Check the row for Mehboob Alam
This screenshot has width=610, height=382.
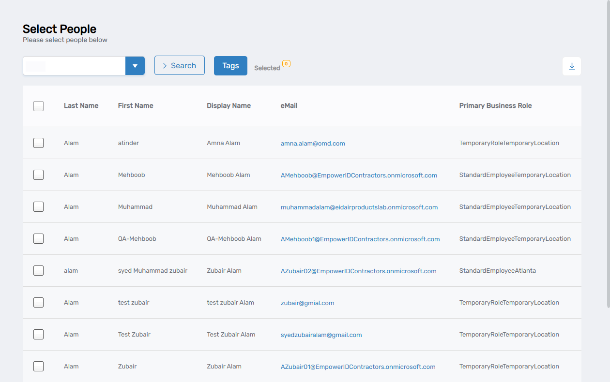point(38,175)
